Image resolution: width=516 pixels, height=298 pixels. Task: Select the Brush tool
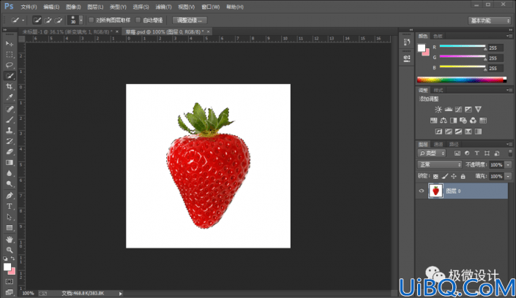tap(10, 120)
